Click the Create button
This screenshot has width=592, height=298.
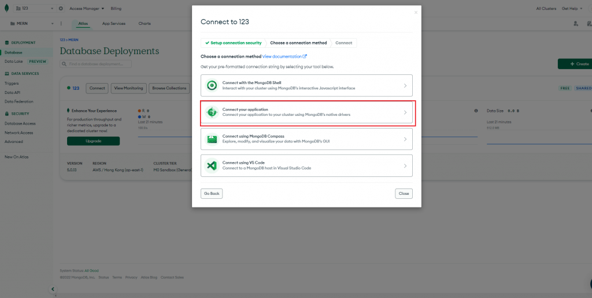(575, 64)
